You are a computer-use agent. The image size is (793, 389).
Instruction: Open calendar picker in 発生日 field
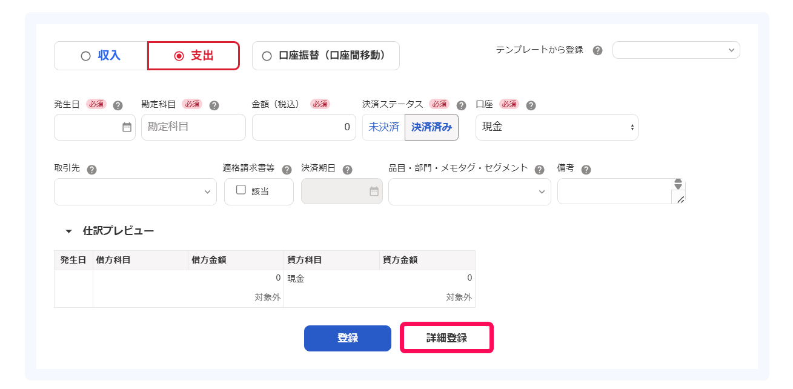click(x=127, y=127)
